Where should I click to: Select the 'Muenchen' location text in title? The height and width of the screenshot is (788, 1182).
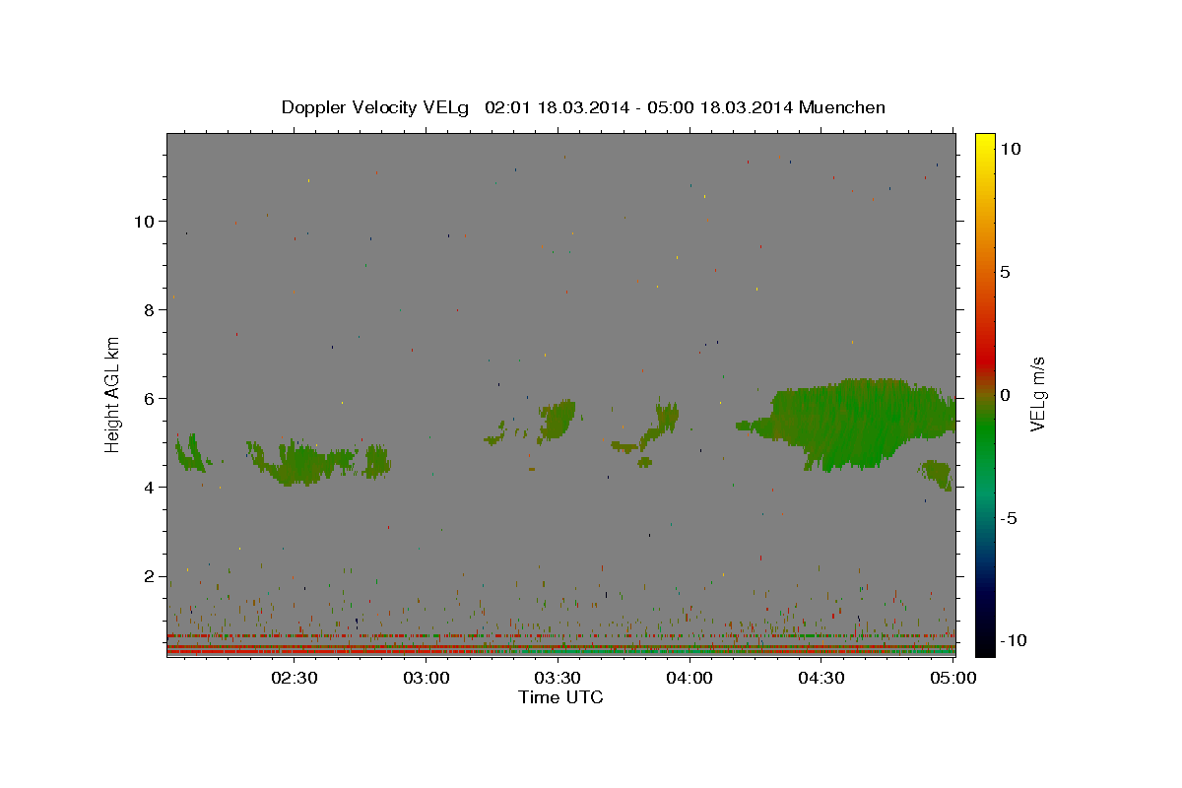pos(842,107)
